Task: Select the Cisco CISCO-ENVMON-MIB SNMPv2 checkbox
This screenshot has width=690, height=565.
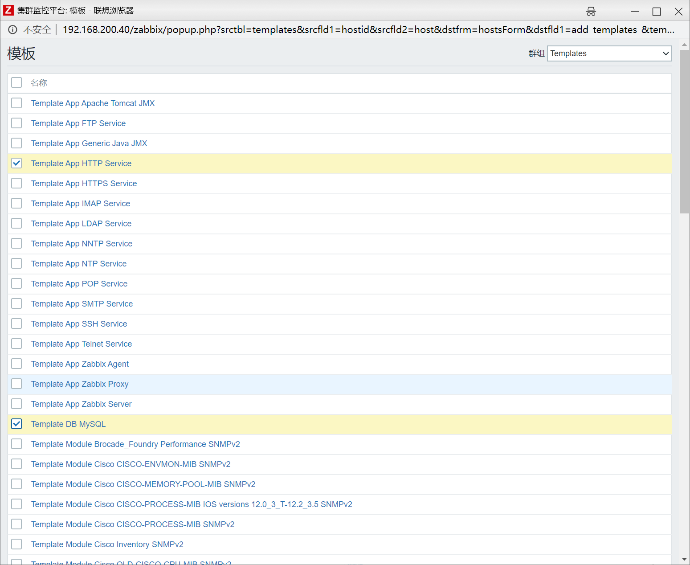Action: [16, 464]
